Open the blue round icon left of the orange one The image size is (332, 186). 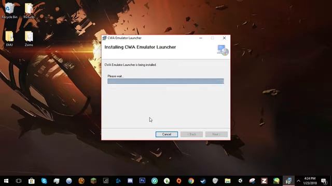pyautogui.click(x=69, y=181)
